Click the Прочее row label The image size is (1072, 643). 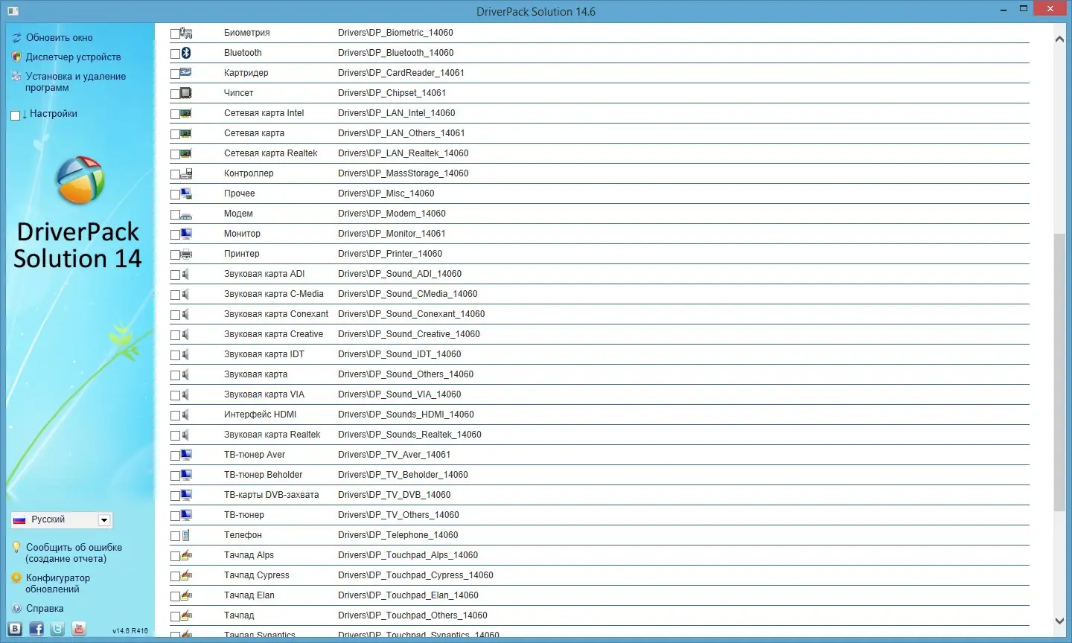[x=240, y=193]
